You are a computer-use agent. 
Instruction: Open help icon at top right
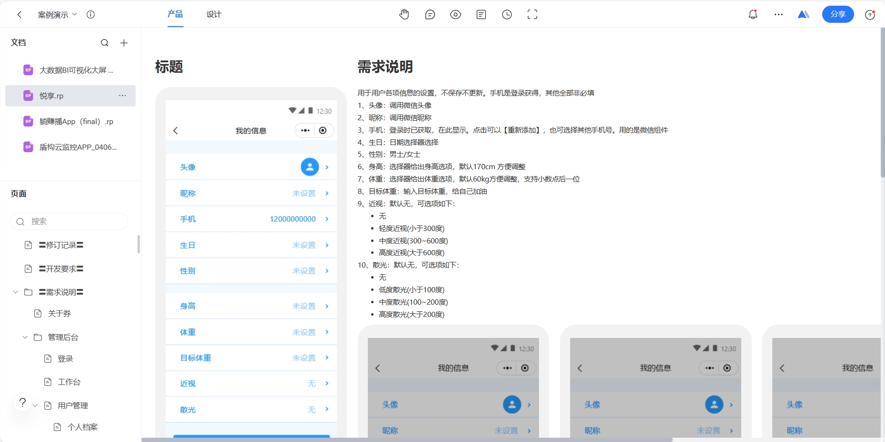[870, 15]
